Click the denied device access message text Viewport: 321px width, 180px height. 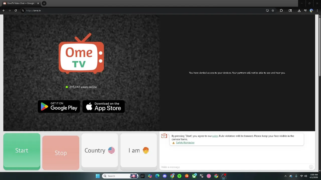click(x=237, y=73)
